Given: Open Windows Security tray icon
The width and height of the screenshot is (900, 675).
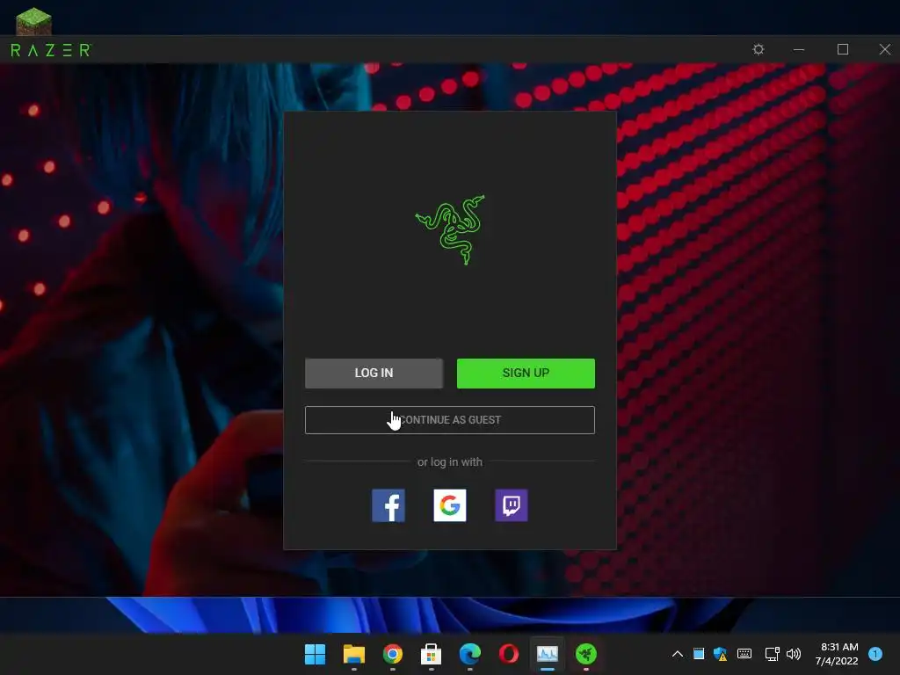Looking at the screenshot, I should (x=721, y=654).
